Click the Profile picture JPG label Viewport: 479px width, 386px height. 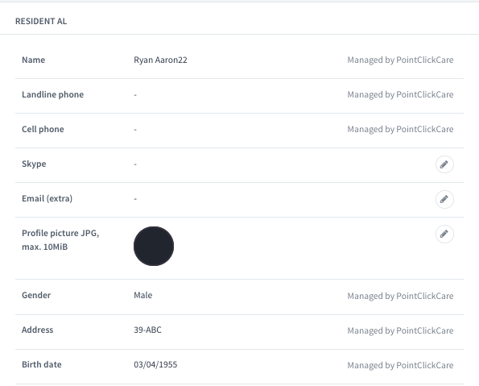(60, 240)
